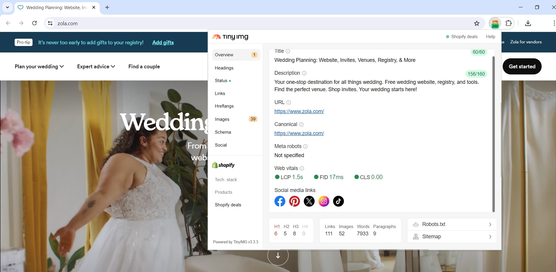Click the TinyIMG extension icon in the toolbar
Viewport: 556px width, 272px height.
click(495, 23)
